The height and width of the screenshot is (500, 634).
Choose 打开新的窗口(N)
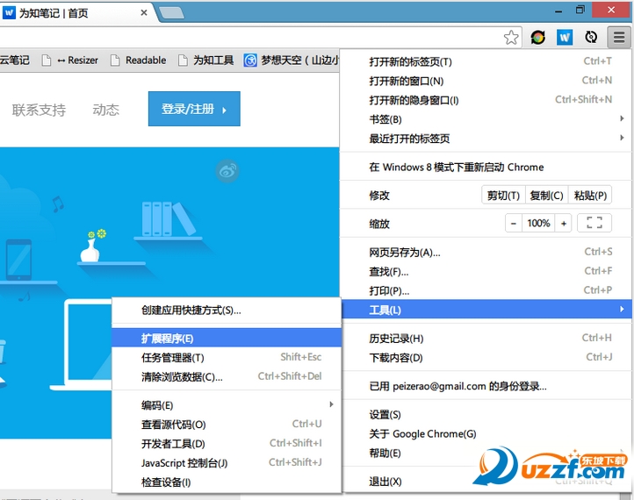(x=486, y=81)
